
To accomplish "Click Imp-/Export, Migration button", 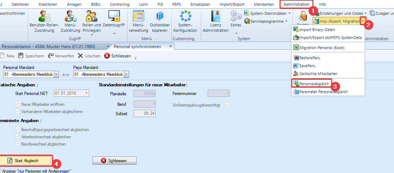I will click(x=337, y=21).
